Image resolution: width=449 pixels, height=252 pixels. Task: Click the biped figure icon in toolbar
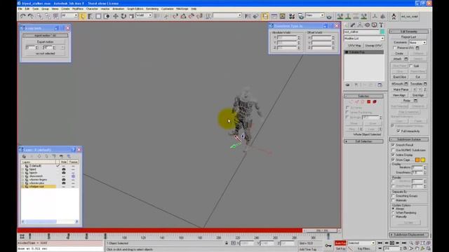click(x=394, y=16)
